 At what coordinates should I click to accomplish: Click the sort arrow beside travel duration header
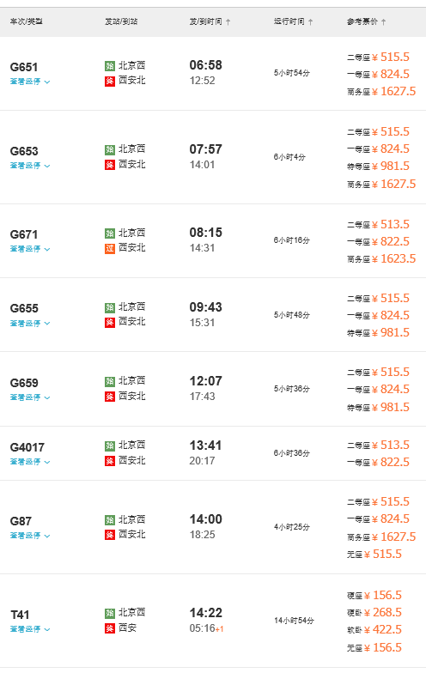tap(311, 22)
